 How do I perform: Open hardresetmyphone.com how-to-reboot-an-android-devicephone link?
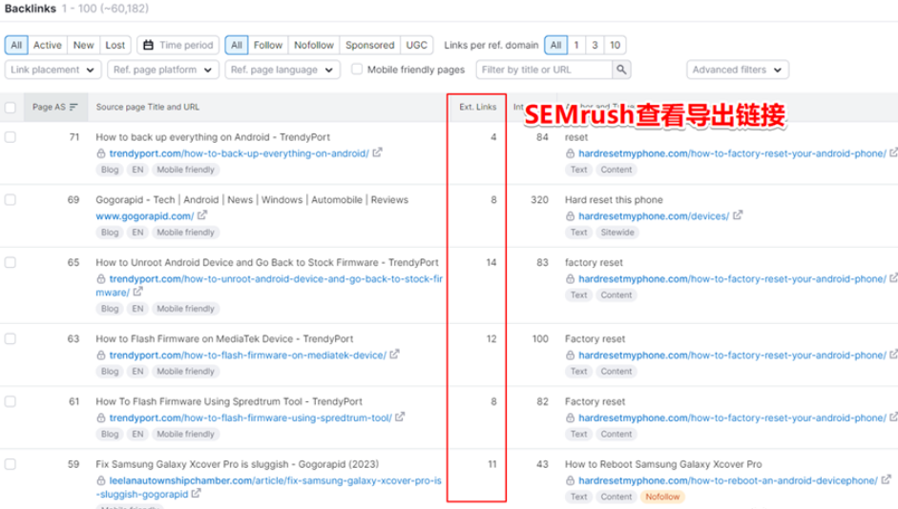pos(727,481)
